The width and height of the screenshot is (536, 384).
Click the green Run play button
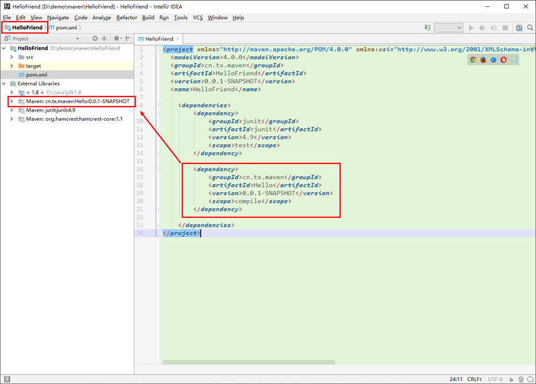(471, 28)
